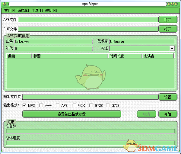Click 打开 button next to APE文件 field
The width and height of the screenshot is (181, 154).
(168, 20)
